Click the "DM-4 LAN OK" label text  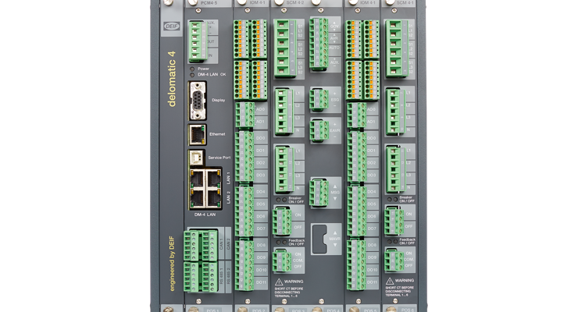(x=212, y=75)
